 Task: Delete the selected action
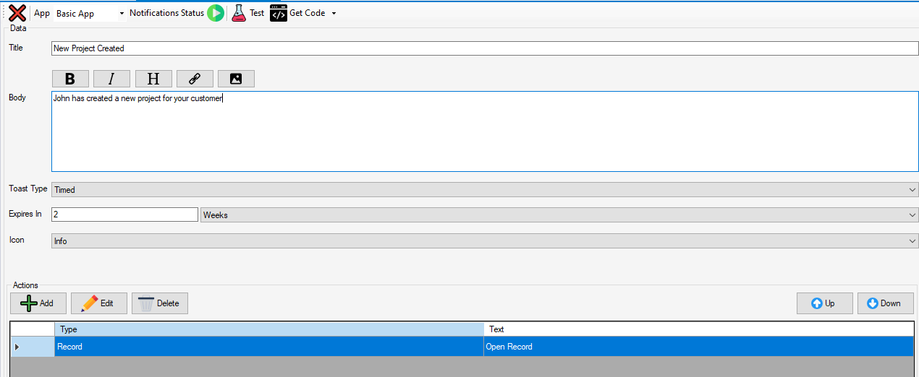point(160,303)
